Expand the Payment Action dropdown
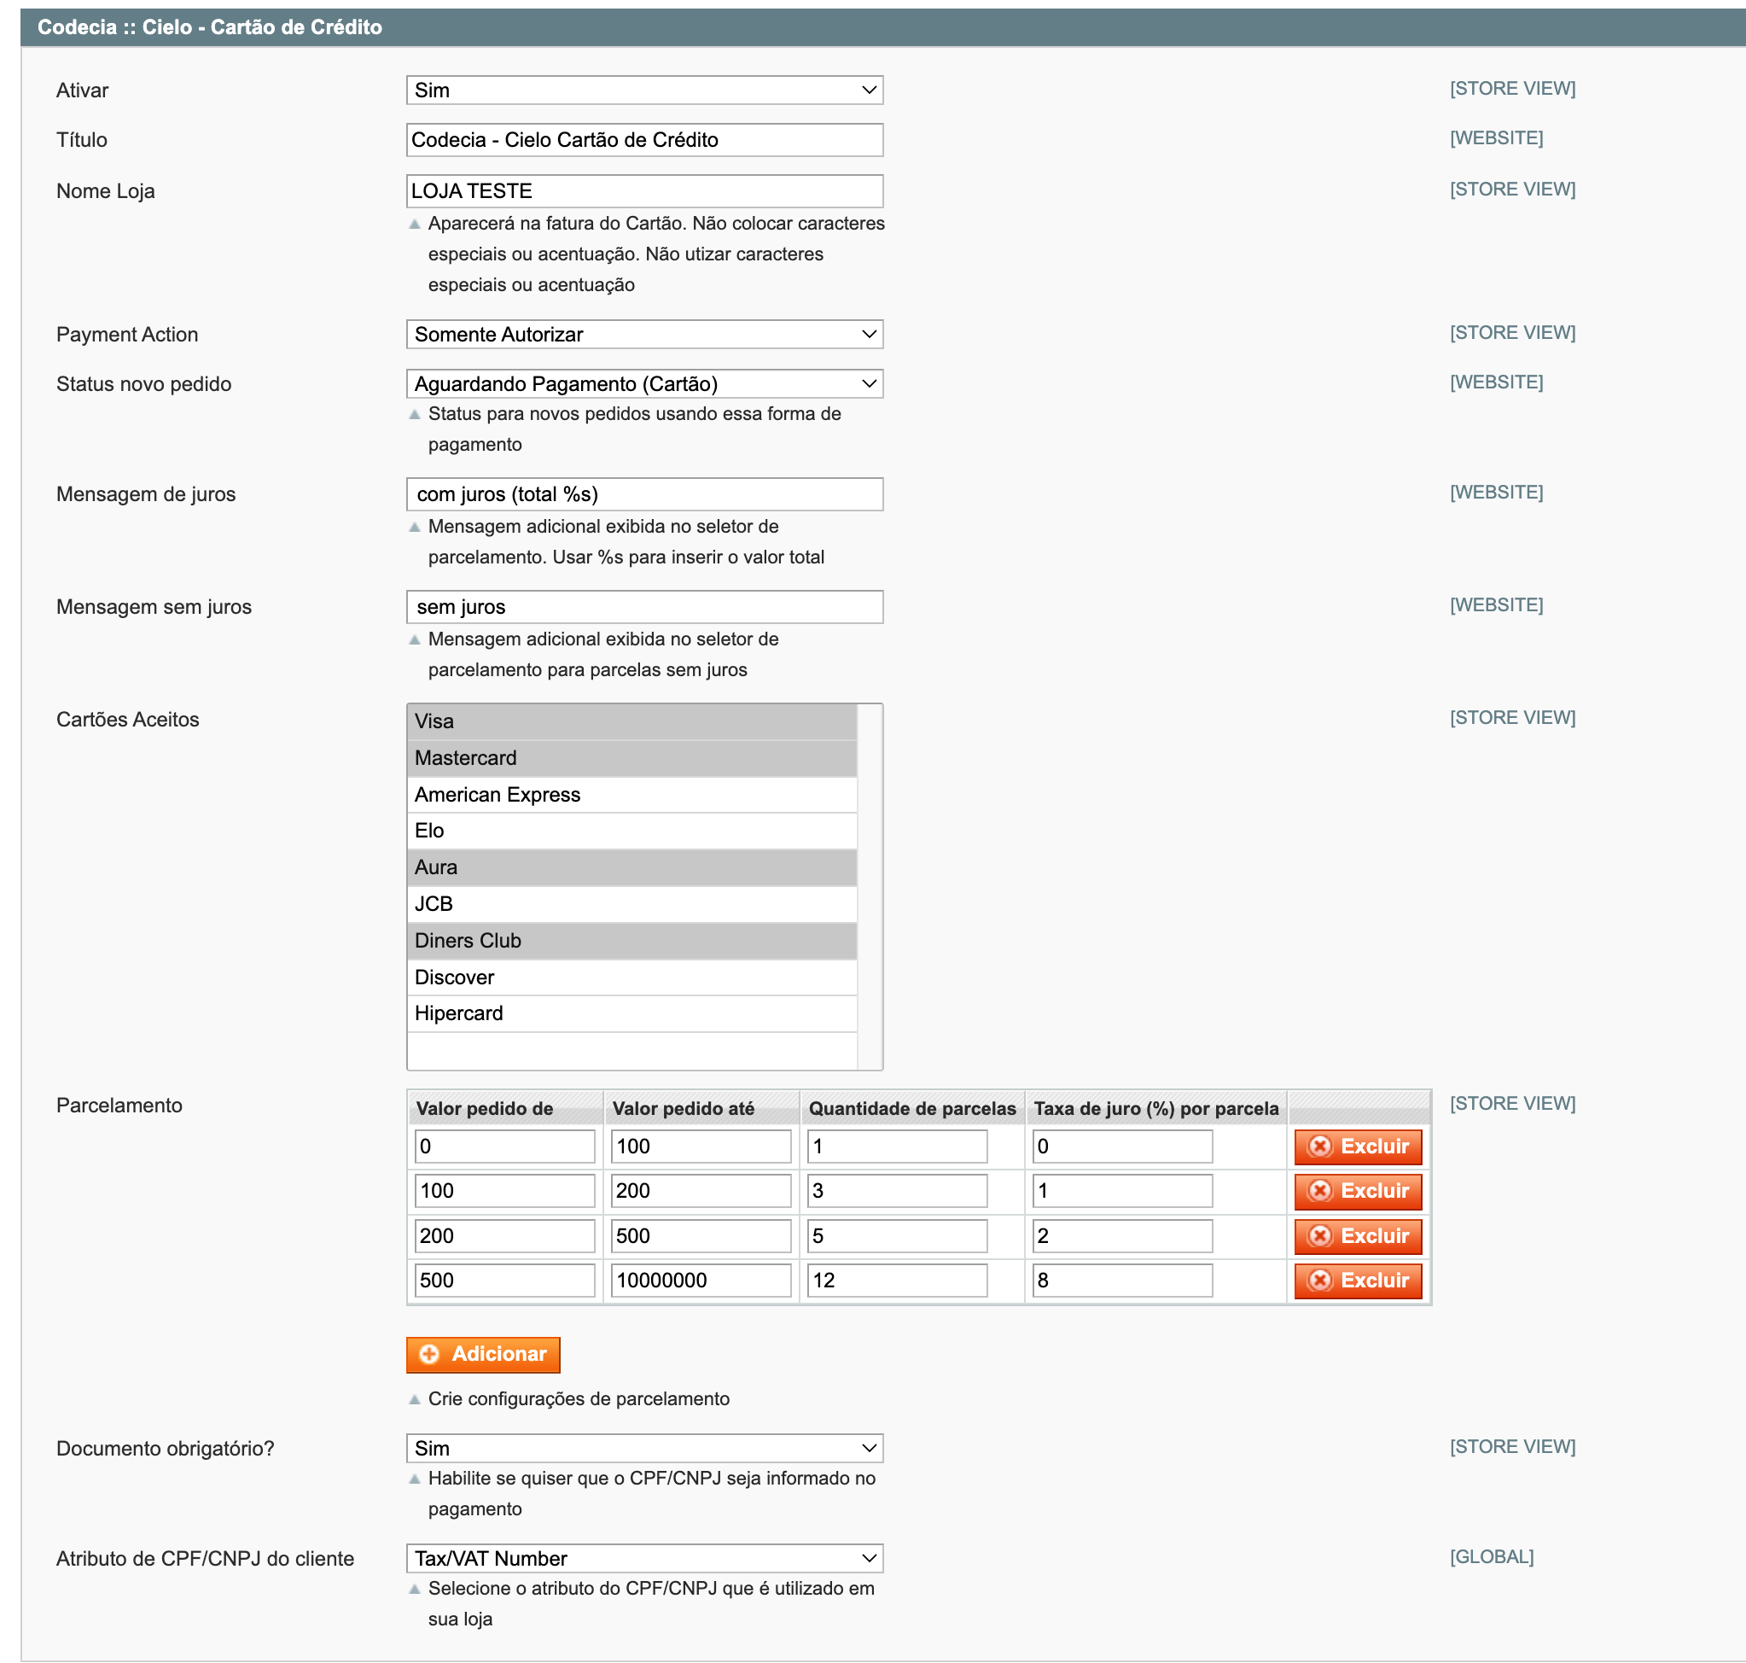Screen dimensions: 1746x1663 [644, 334]
